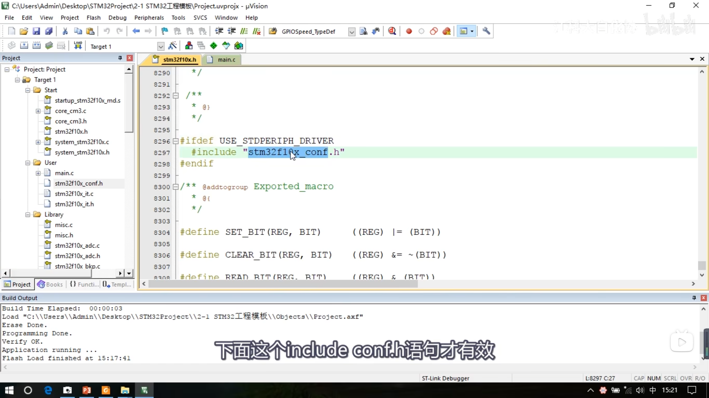Click the editor horizontal scrollbar

[x=282, y=284]
